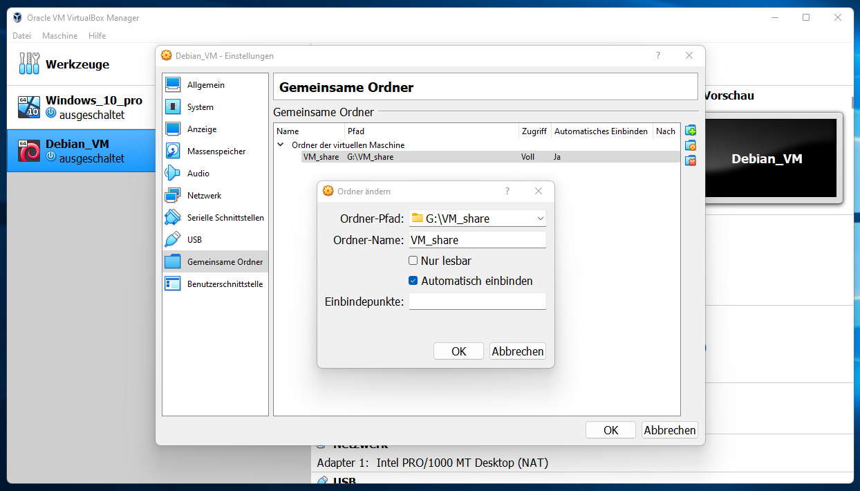Open the Allgemein settings category
This screenshot has width=860, height=491.
pyautogui.click(x=215, y=85)
